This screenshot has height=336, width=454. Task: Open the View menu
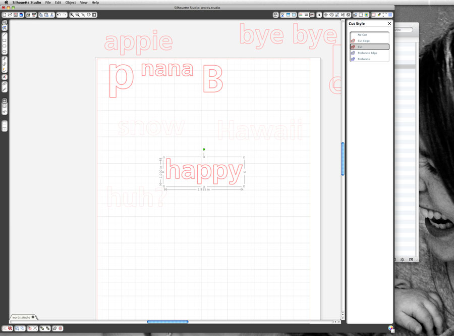point(84,3)
